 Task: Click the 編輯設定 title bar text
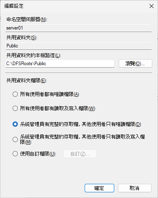pyautogui.click(x=14, y=6)
